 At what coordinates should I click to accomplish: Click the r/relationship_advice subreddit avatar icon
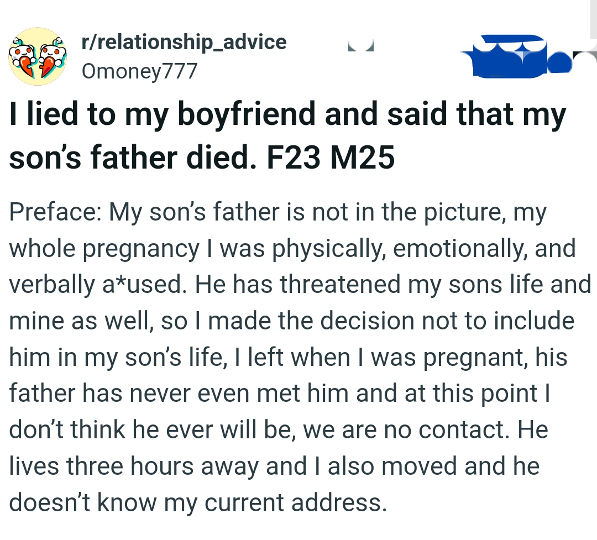(x=37, y=56)
